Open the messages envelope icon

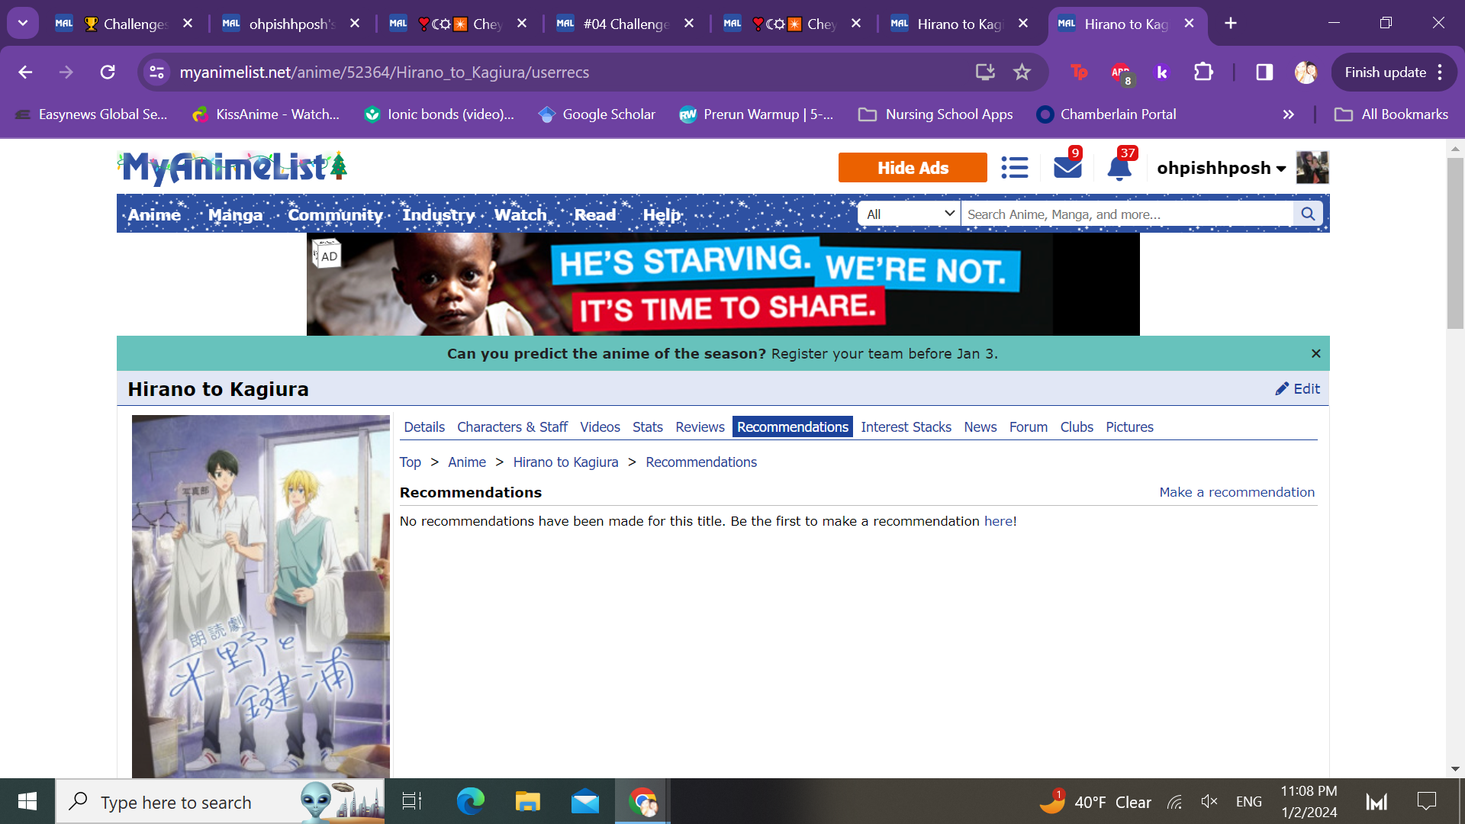pos(1067,167)
